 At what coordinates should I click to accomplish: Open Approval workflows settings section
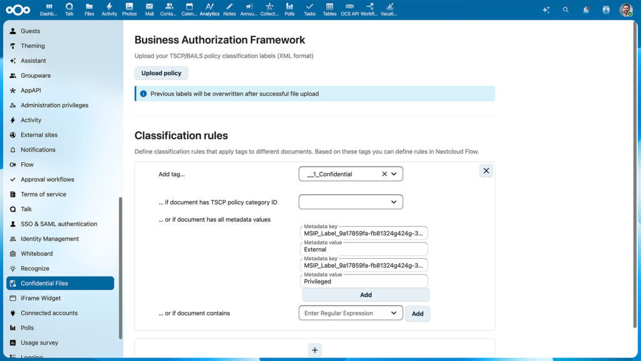coord(47,179)
